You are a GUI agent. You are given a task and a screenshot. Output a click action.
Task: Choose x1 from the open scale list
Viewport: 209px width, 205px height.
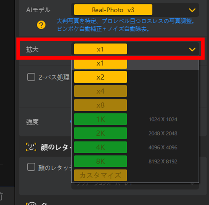[100, 64]
